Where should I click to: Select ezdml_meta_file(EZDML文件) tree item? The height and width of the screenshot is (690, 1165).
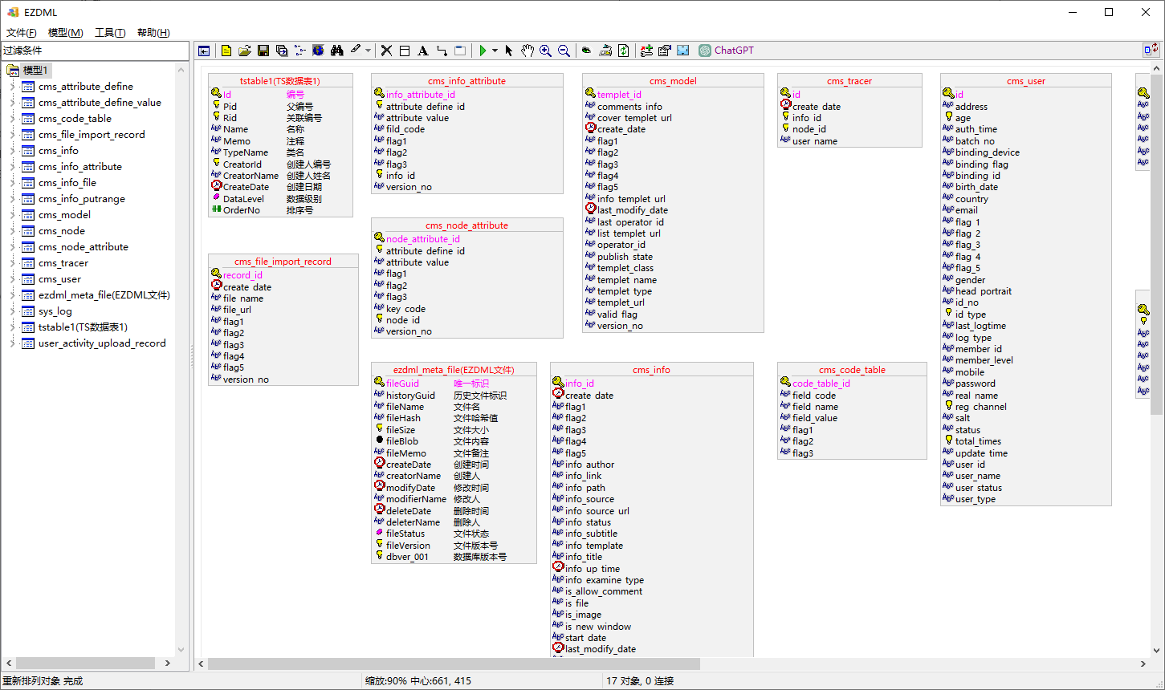click(104, 295)
